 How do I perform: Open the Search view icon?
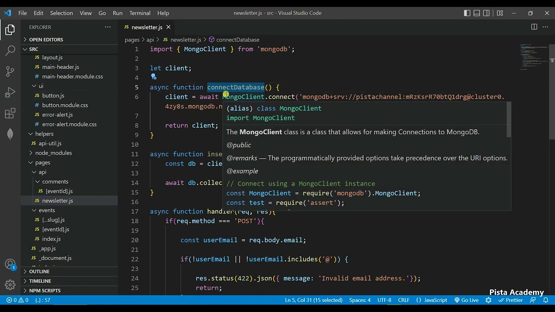click(10, 51)
